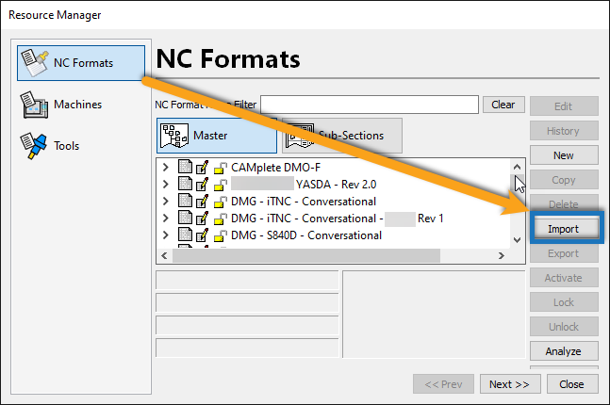Click document icon of DMG iTNC Rev 1 row
This screenshot has height=405, width=610.
point(185,219)
